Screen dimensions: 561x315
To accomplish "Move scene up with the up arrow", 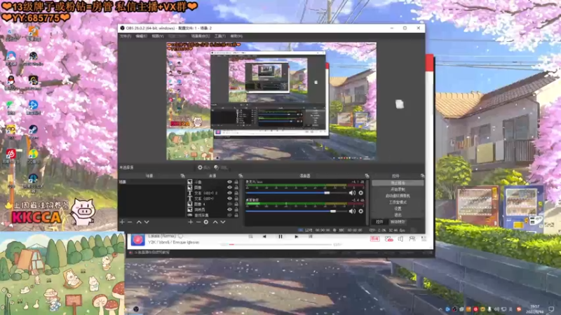I will tap(139, 222).
